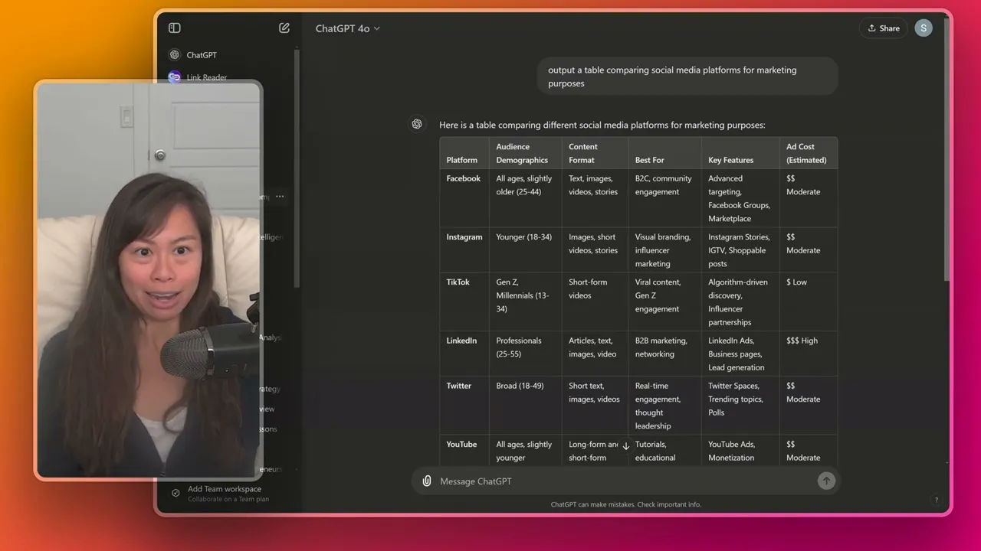Click the webcam video overlay

[x=149, y=280]
